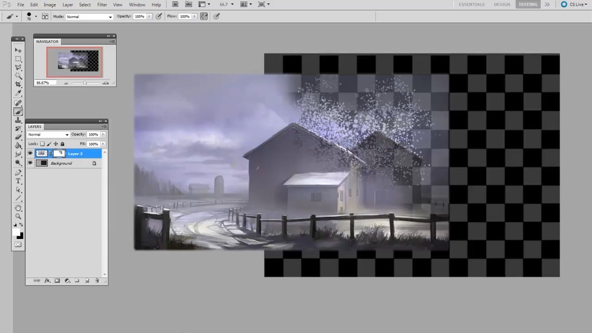Select the Smudge tool
This screenshot has height=333, width=592.
point(18,154)
